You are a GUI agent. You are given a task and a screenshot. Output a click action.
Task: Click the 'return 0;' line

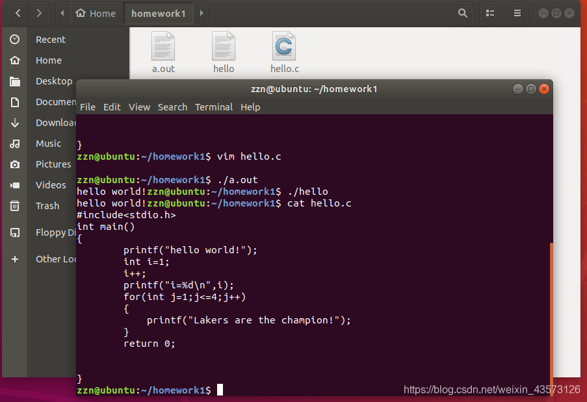pyautogui.click(x=150, y=344)
